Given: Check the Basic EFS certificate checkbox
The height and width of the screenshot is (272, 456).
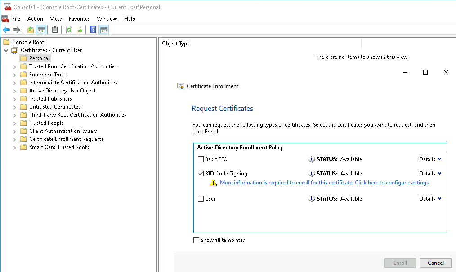Looking at the screenshot, I should (201, 159).
